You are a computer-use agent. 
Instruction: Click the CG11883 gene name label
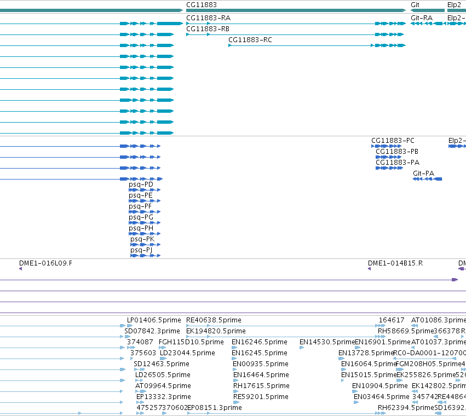pyautogui.click(x=201, y=5)
